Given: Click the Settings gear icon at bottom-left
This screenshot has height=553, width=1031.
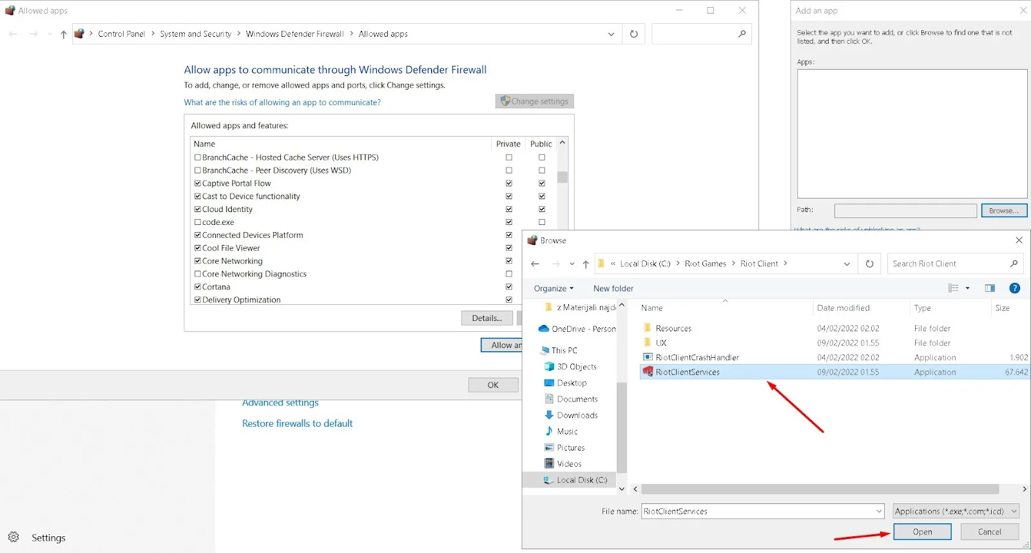Looking at the screenshot, I should point(14,537).
